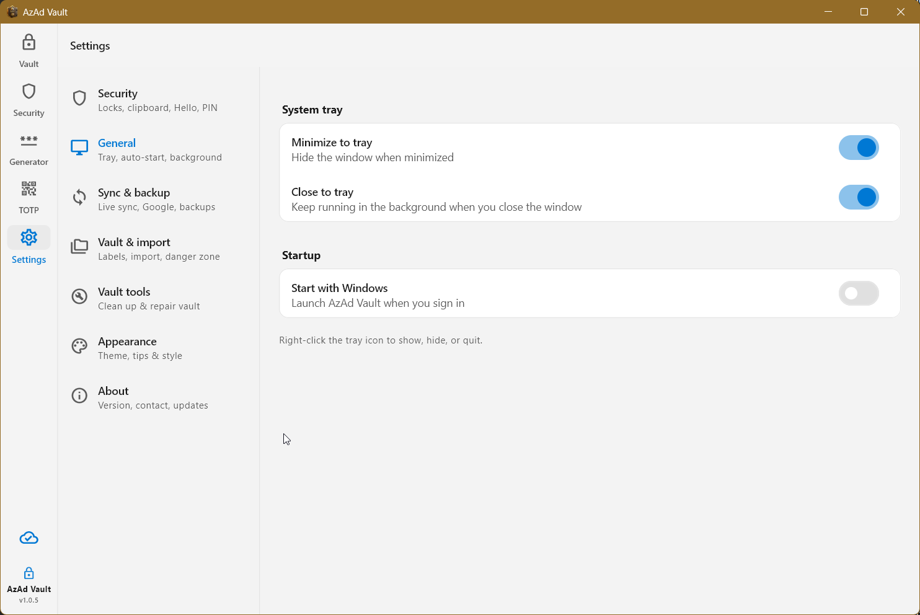Click the palette icon beside Appearance
The image size is (920, 615).
coord(79,346)
